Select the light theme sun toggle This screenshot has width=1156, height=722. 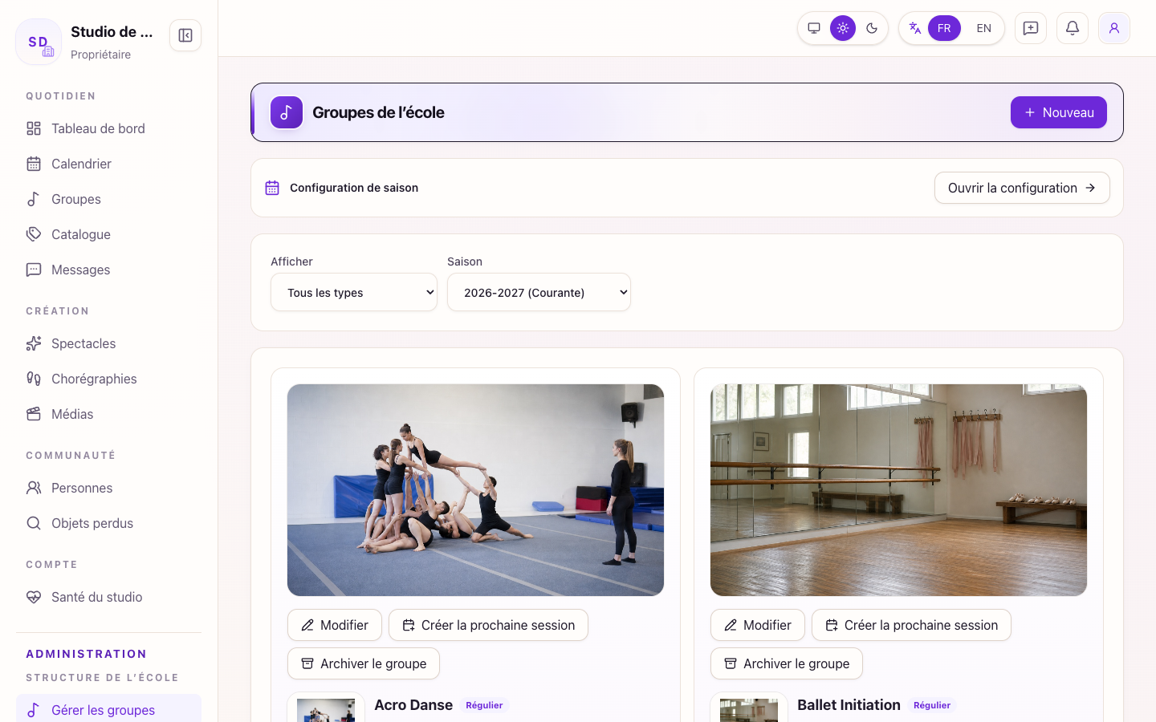843,28
